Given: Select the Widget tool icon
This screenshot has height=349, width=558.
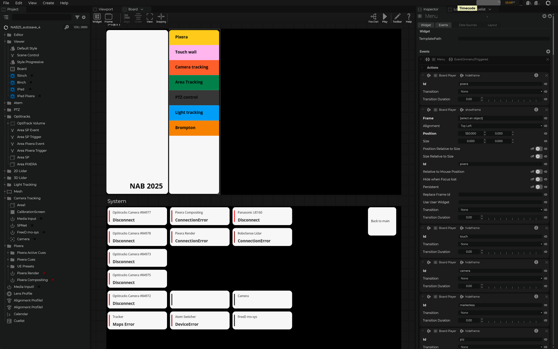Looking at the screenshot, I should [97, 17].
